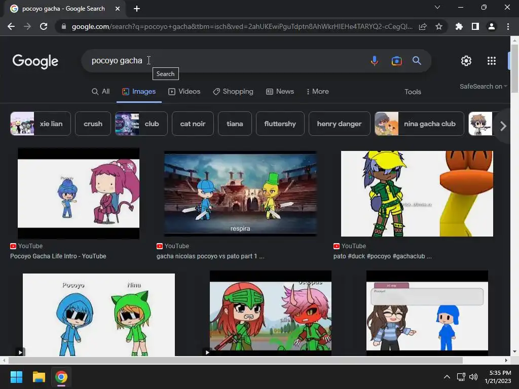Screen dimensions: 519x389
Task: Open the Chrome extensions puzzle icon
Action: click(459, 26)
